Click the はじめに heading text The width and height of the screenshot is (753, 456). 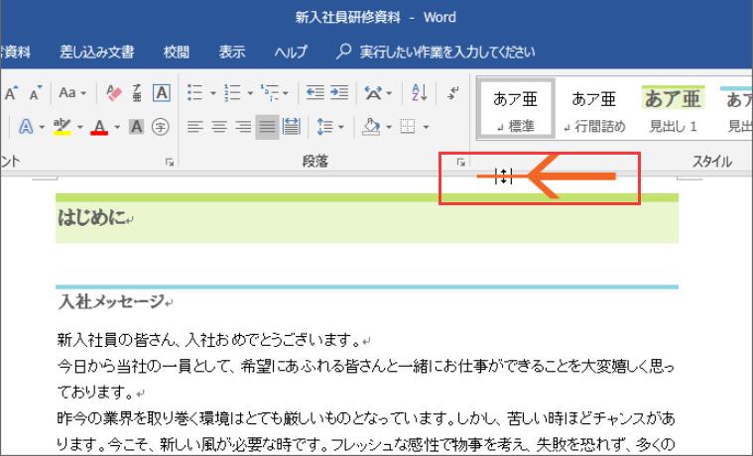91,218
